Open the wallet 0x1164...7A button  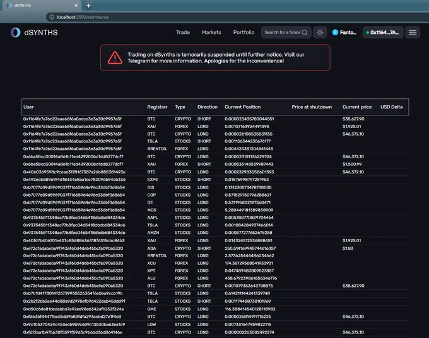[x=383, y=32]
